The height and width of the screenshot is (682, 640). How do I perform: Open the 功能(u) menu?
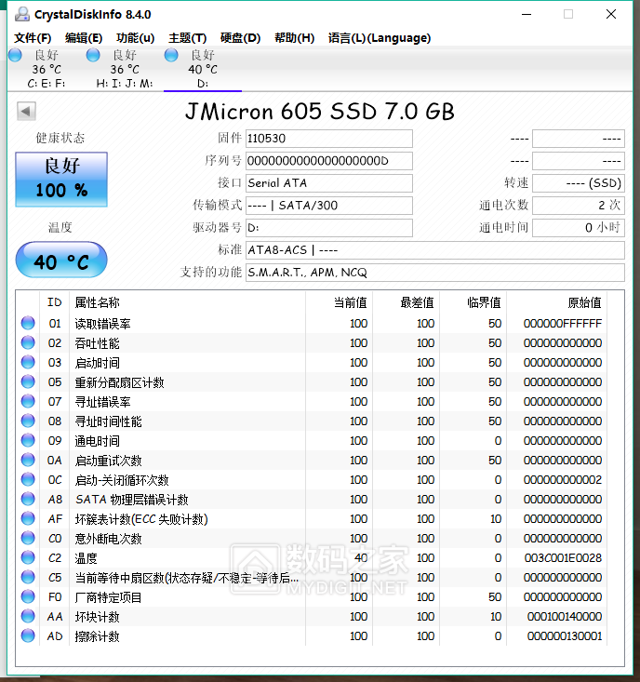click(135, 38)
